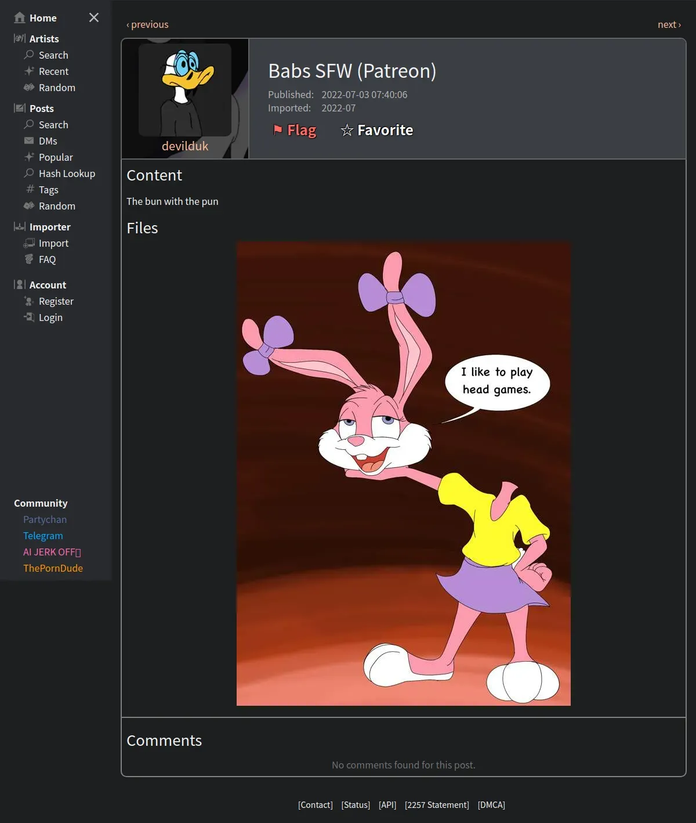
Task: Close the sidebar with the X icon
Action: point(94,17)
